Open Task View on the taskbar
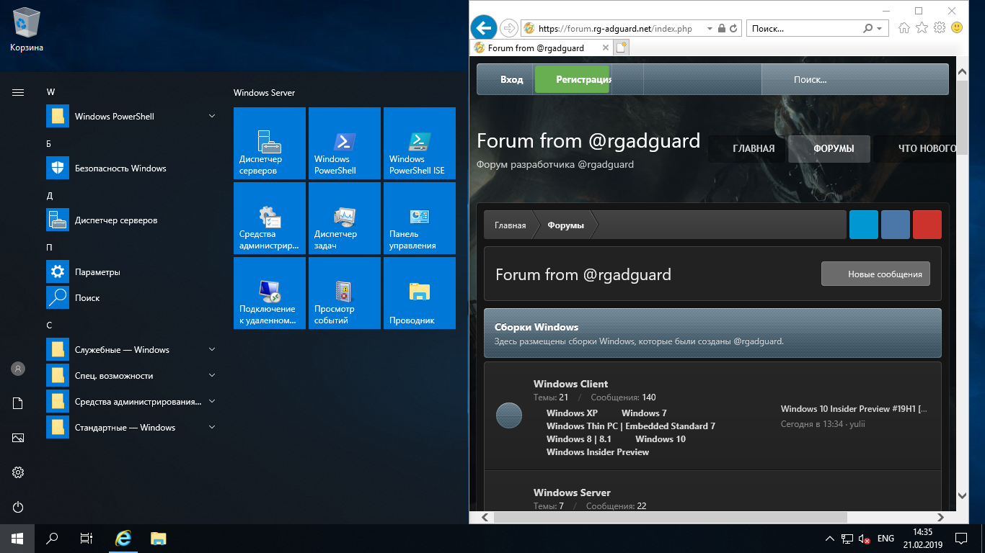Image resolution: width=985 pixels, height=553 pixels. pyautogui.click(x=87, y=539)
